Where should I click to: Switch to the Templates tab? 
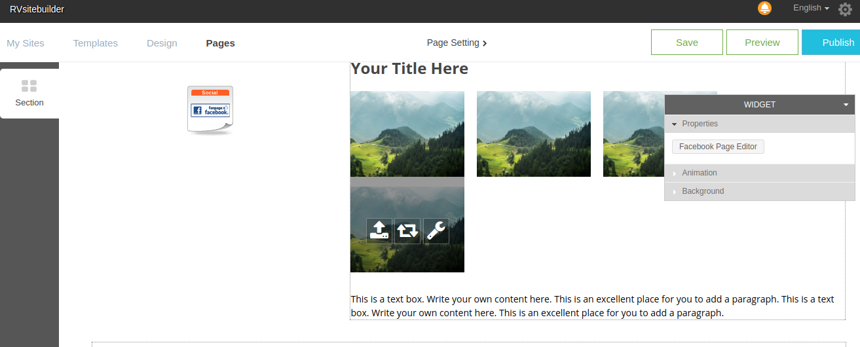tap(96, 43)
